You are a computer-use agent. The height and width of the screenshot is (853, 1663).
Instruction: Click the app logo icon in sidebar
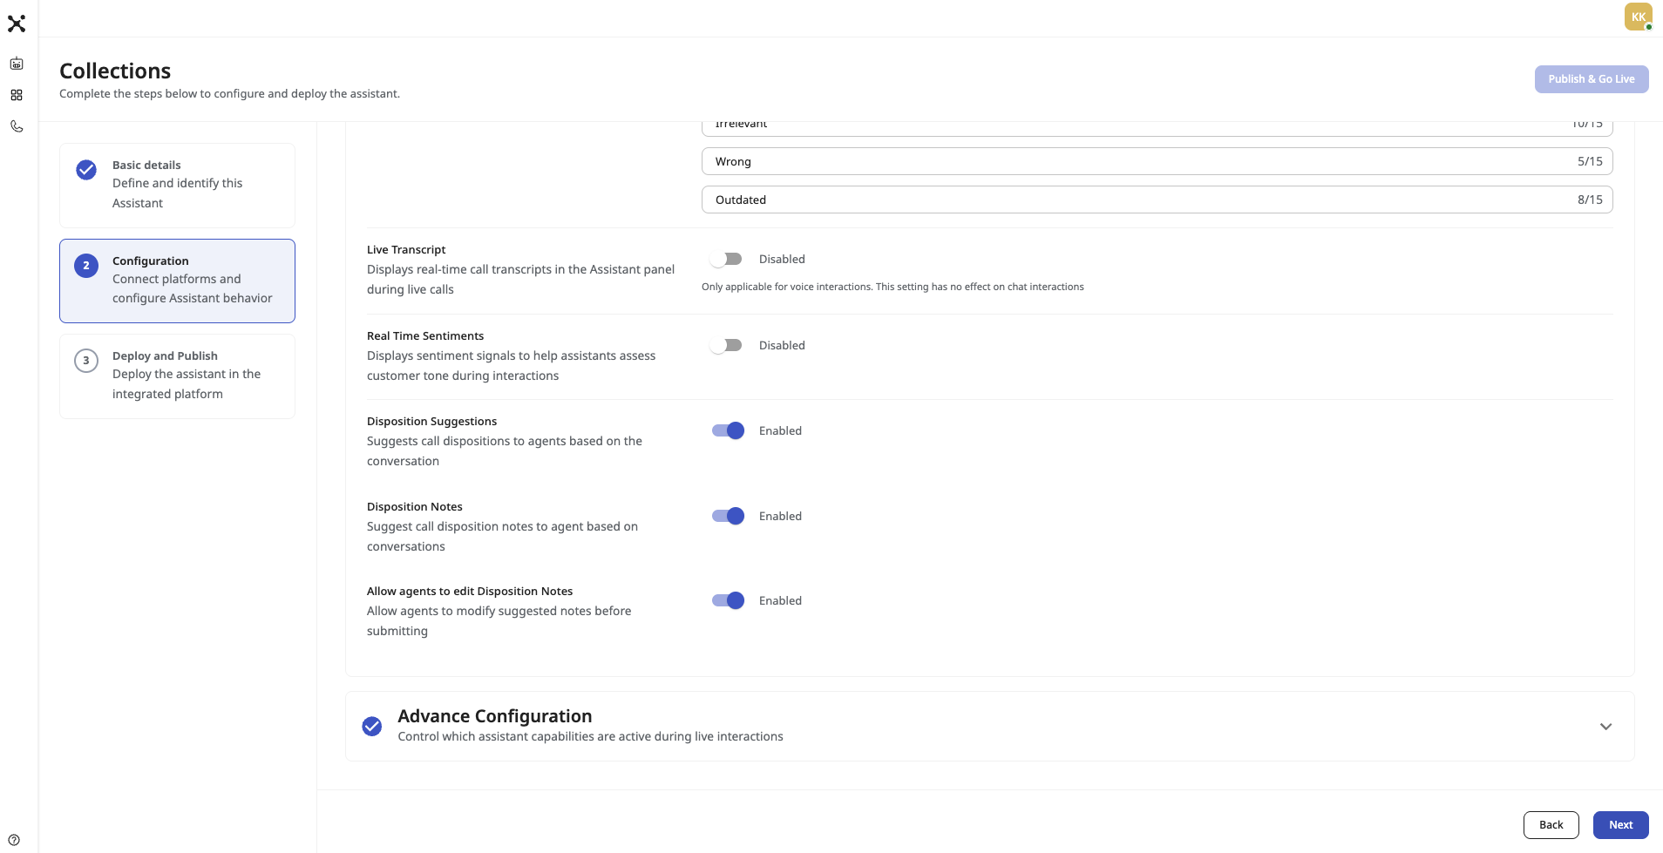[17, 24]
